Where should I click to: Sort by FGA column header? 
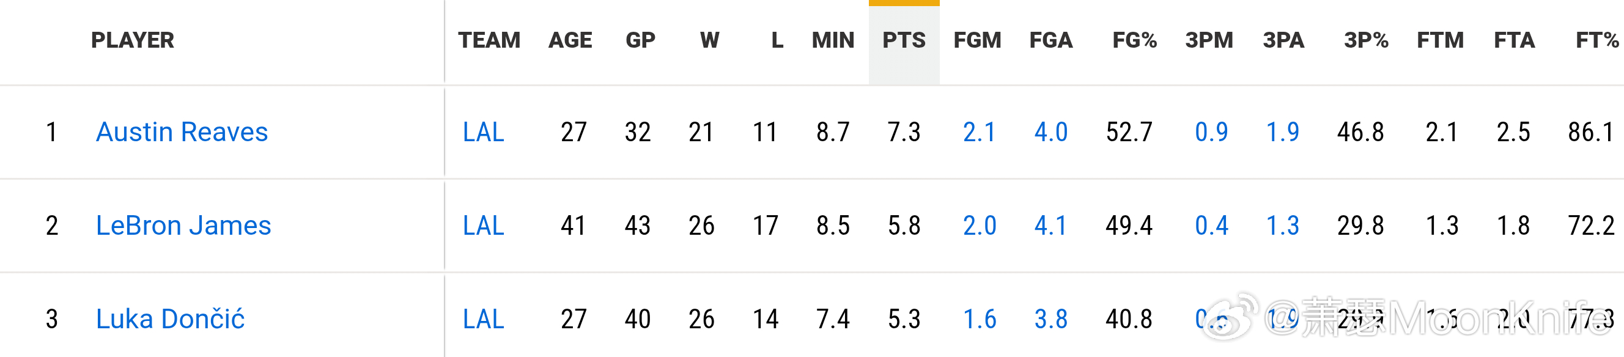[1051, 40]
